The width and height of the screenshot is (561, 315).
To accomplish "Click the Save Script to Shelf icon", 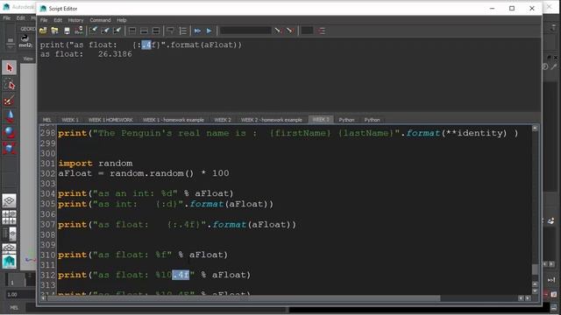I will [79, 31].
